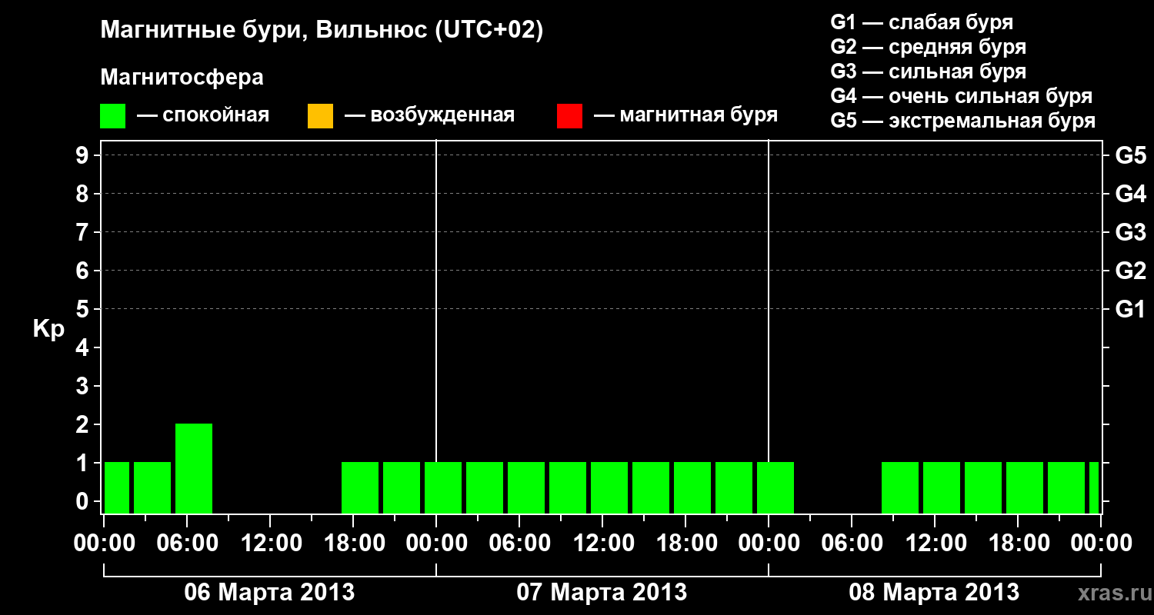This screenshot has height=615, width=1154.
Task: Click the 00:00 label between 06 and 07 Марта
Action: coord(435,543)
